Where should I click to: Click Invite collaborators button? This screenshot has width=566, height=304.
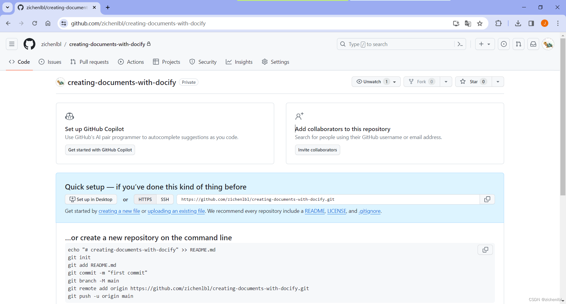click(317, 150)
